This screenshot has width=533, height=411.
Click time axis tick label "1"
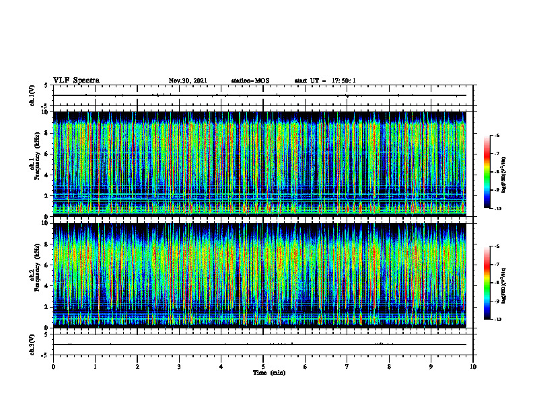95,367
